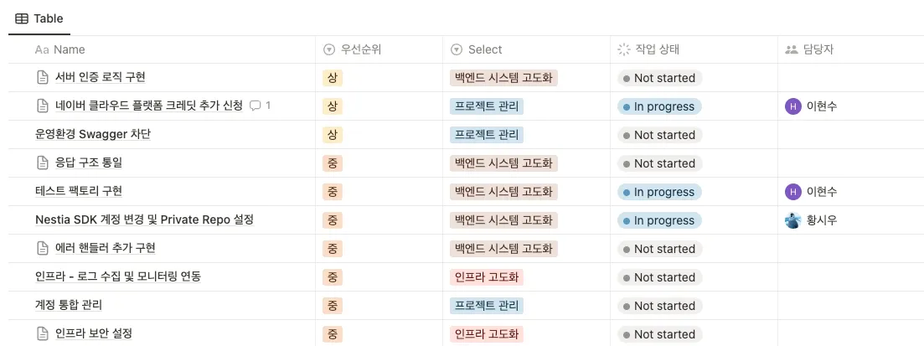The width and height of the screenshot is (924, 346).
Task: Click 인프라 고도화 tag on 로그 수집 row
Action: point(487,277)
